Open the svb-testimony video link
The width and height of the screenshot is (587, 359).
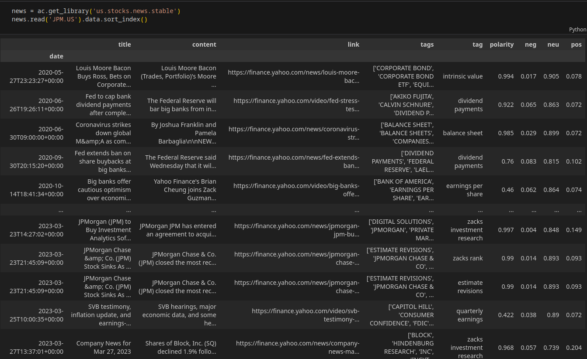[306, 315]
